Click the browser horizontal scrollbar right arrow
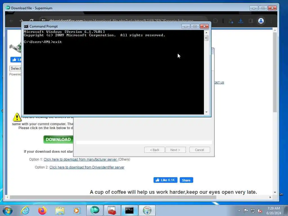Screen dimensions: 288x216 [270, 197]
